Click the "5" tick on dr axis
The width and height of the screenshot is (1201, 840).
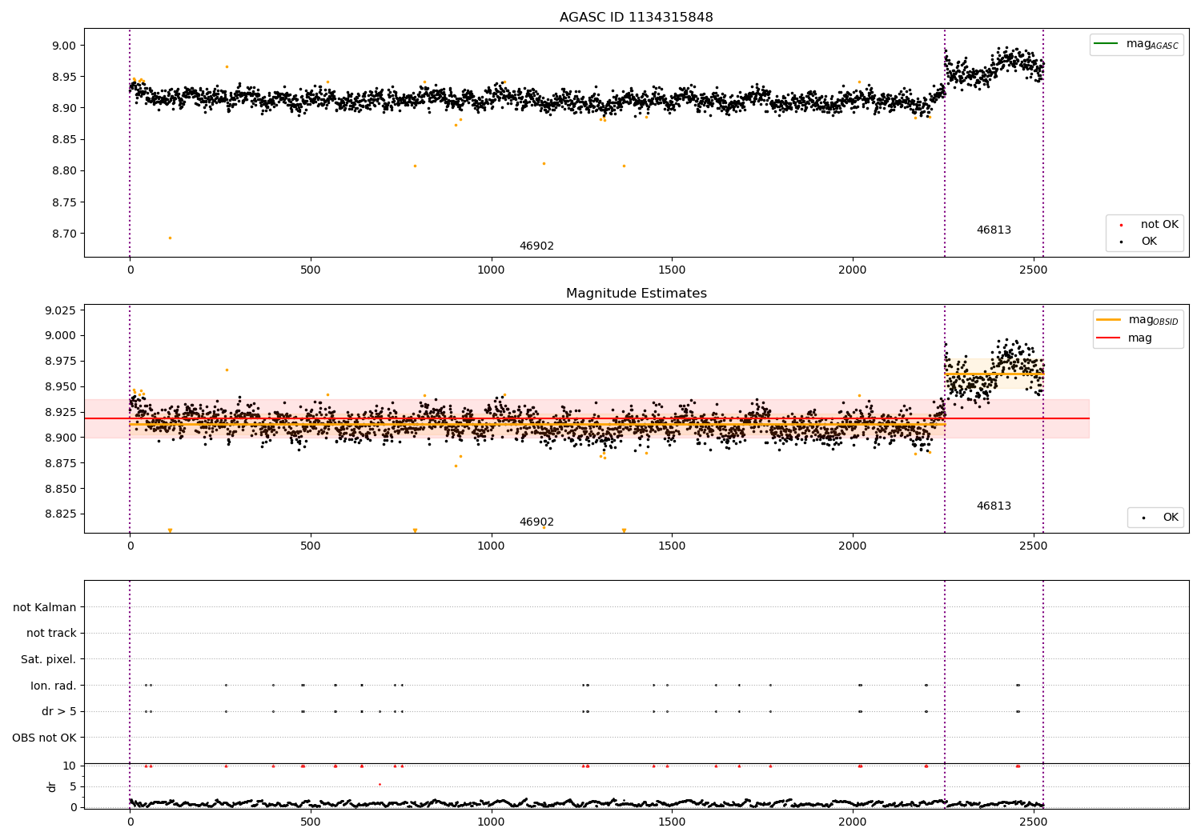pyautogui.click(x=74, y=786)
